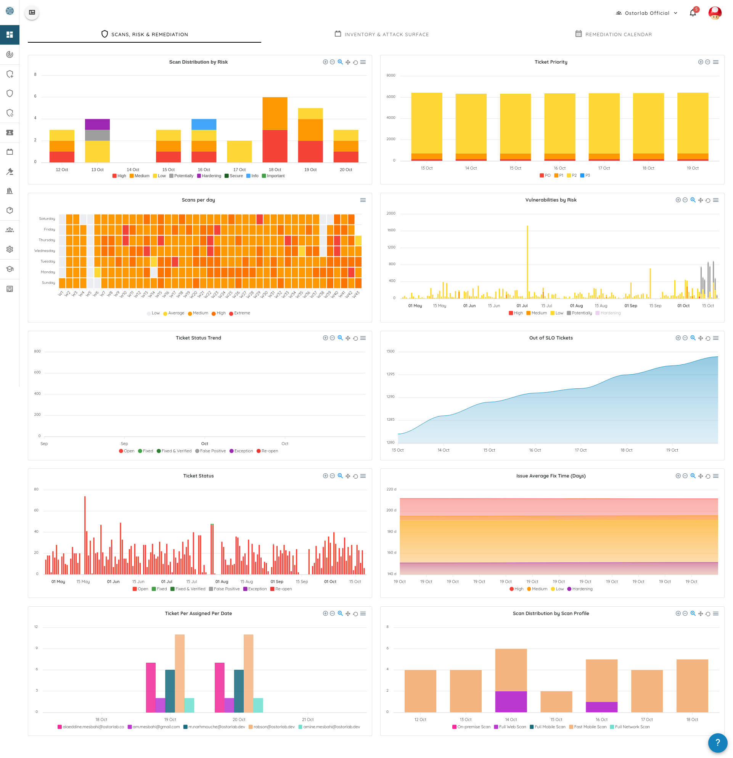This screenshot has width=733, height=758.
Task: Open the help question mark button
Action: [x=717, y=742]
